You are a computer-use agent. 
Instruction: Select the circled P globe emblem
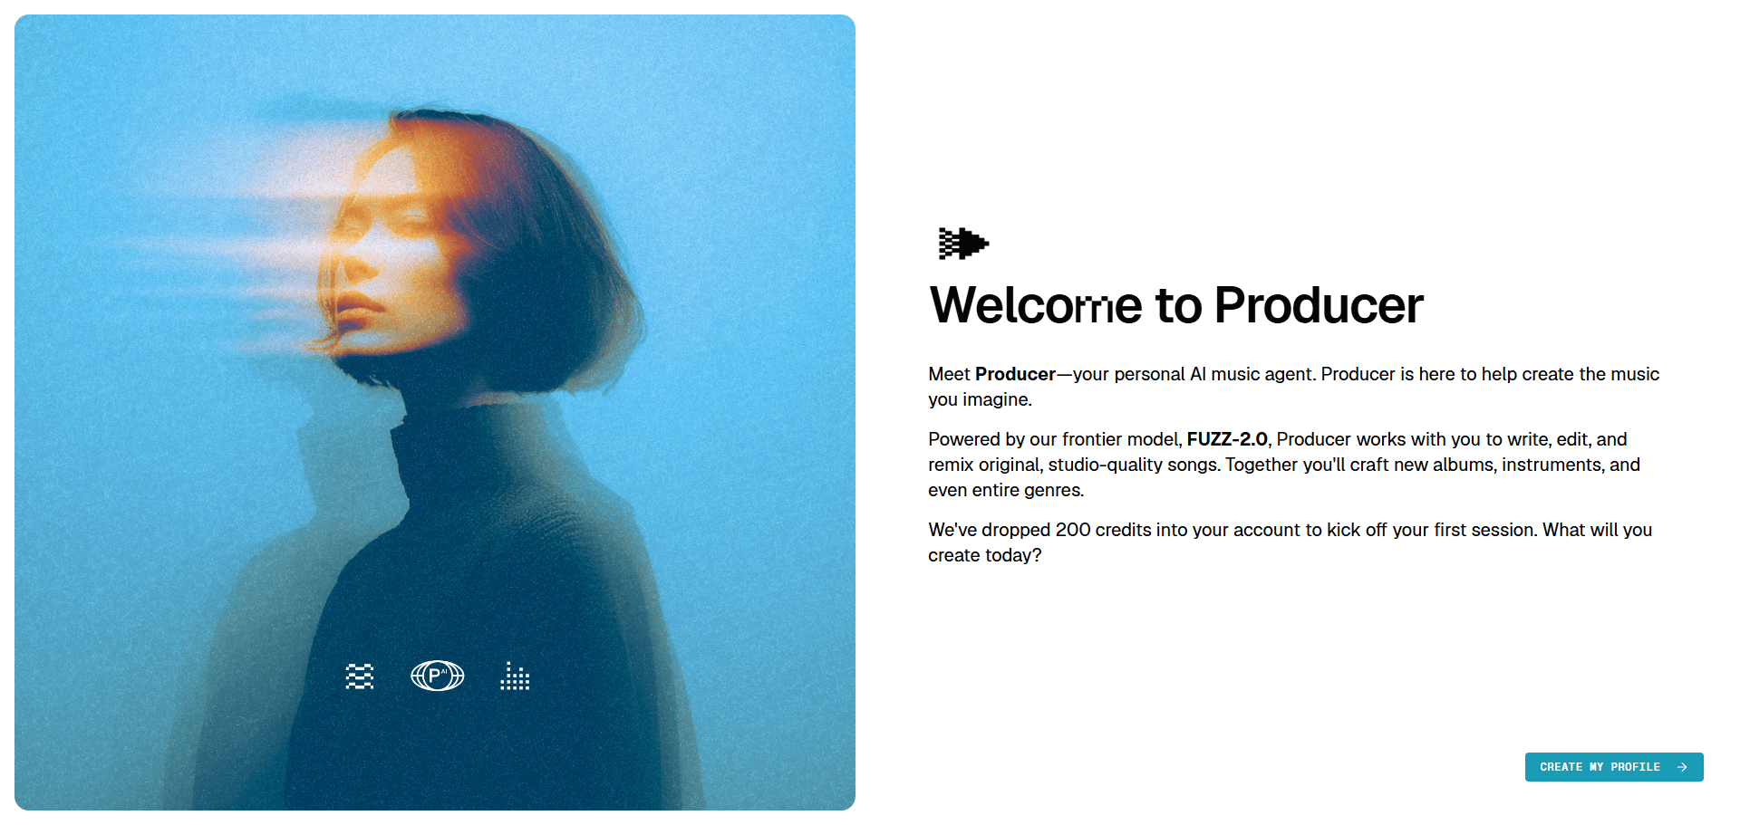click(438, 676)
